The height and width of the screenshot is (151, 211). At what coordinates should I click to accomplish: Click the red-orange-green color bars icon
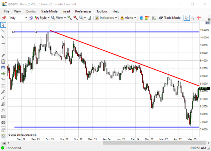[x=147, y=18]
